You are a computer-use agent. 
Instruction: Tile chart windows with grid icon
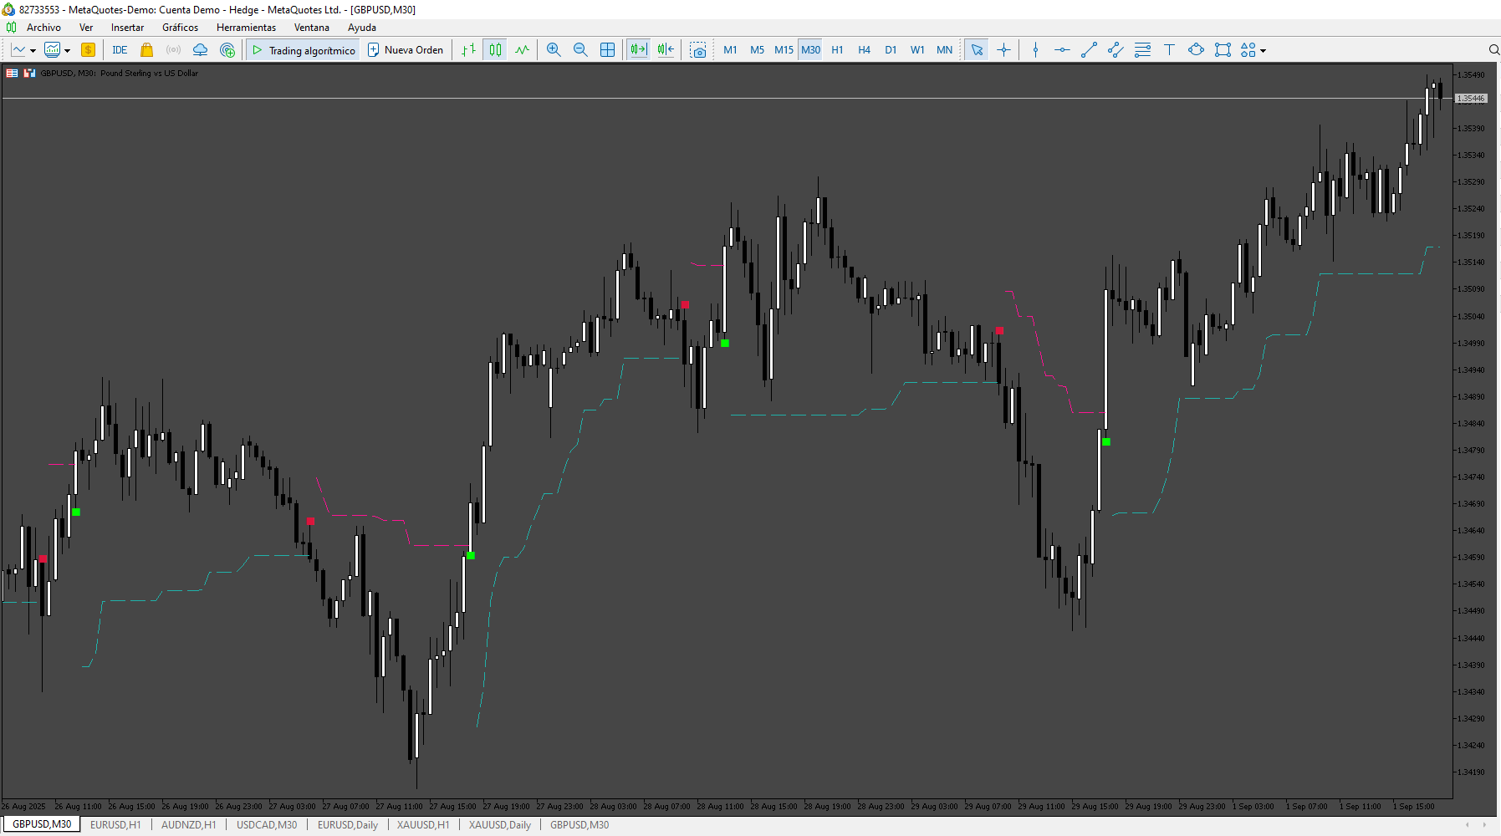coord(608,50)
